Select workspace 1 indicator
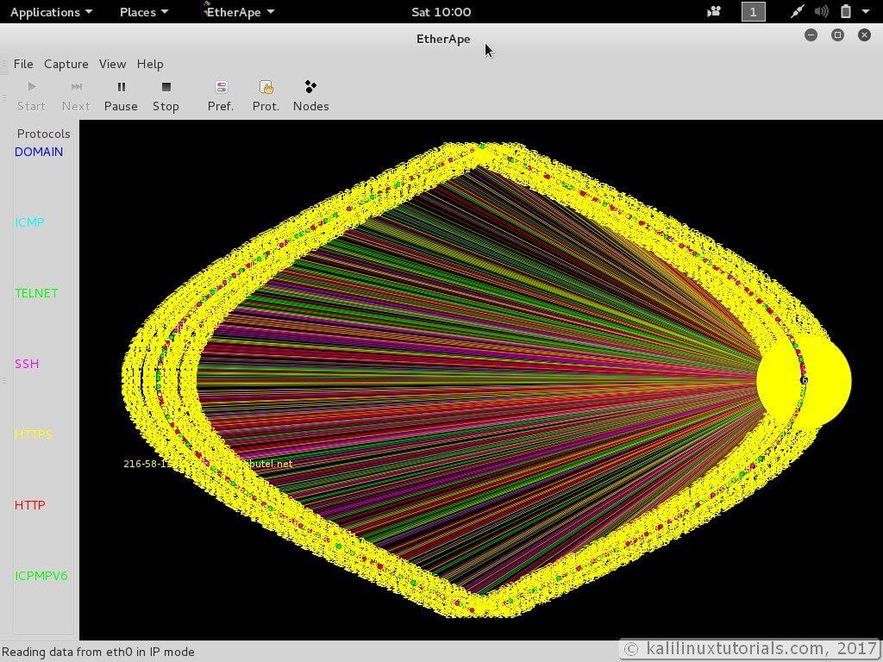Viewport: 883px width, 662px height. click(753, 12)
